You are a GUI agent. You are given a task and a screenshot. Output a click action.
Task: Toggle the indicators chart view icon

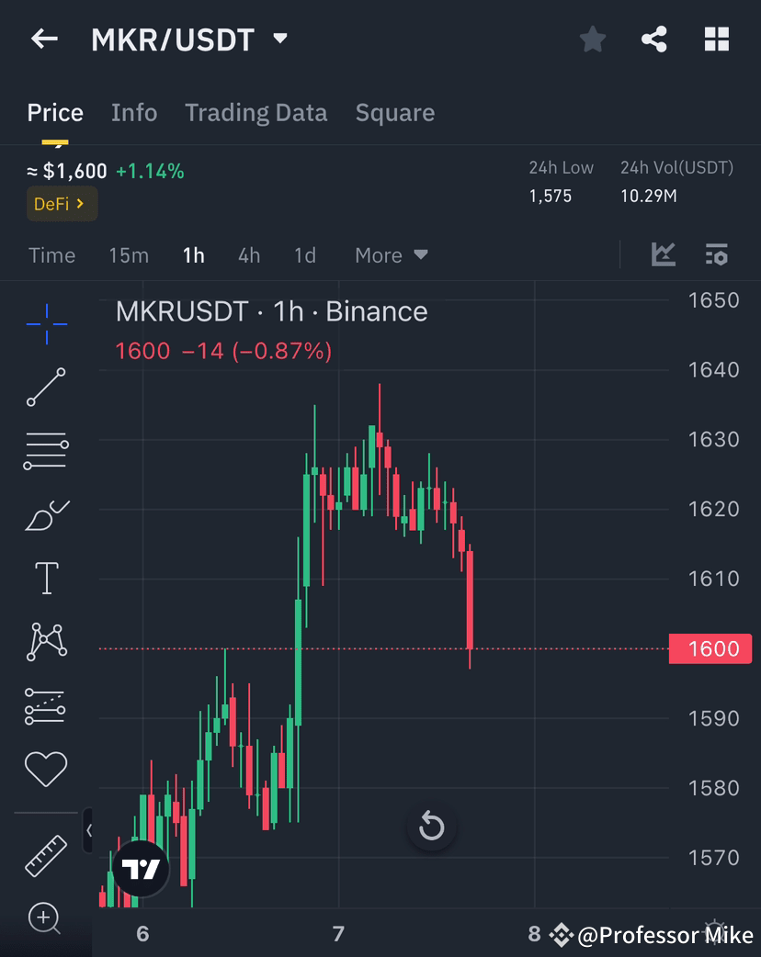pyautogui.click(x=663, y=255)
